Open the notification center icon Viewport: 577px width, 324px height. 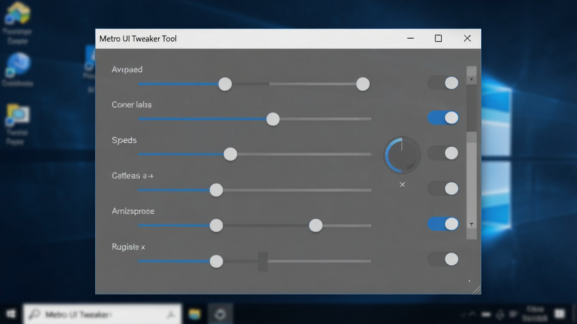click(x=560, y=314)
